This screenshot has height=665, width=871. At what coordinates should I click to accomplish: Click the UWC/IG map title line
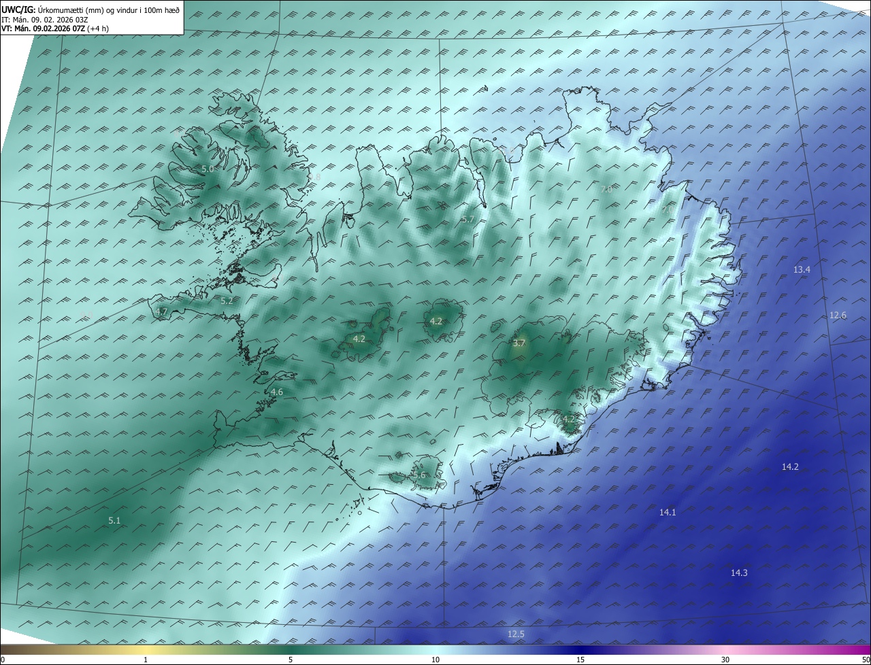(x=91, y=10)
